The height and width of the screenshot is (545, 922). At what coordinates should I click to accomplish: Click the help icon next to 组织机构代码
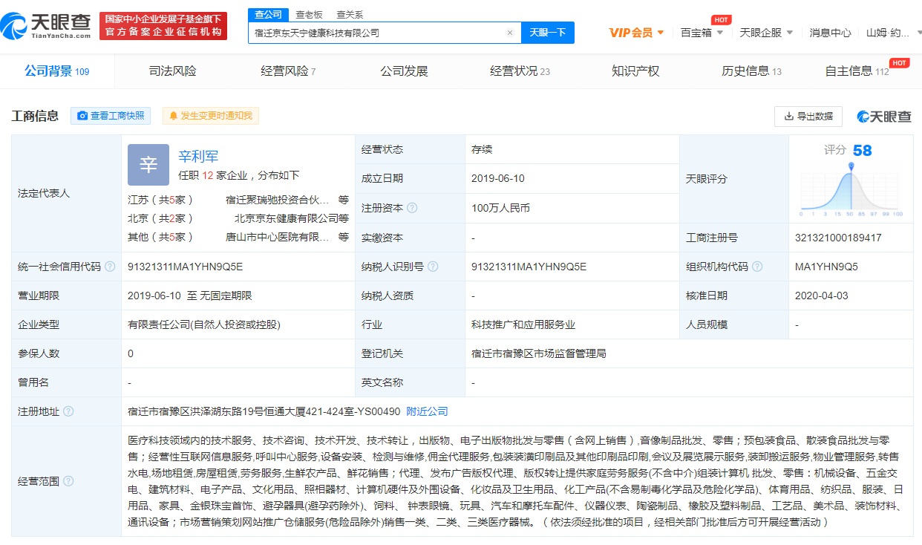(757, 267)
